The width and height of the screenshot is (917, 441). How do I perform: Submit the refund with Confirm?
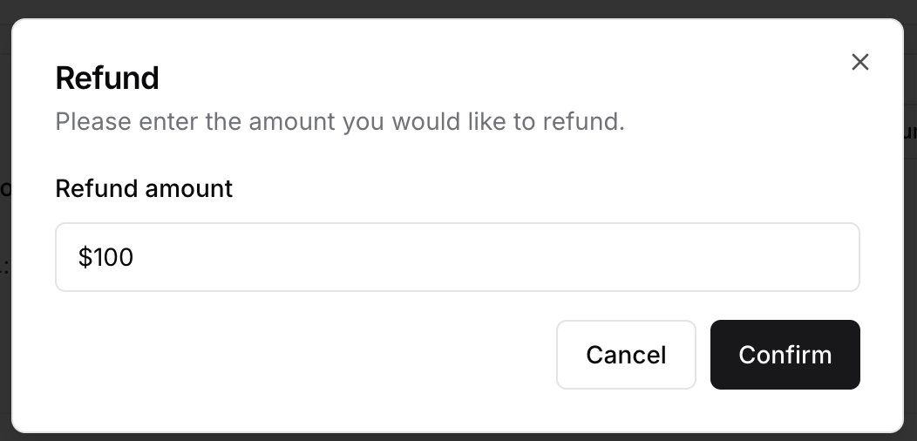click(x=785, y=355)
